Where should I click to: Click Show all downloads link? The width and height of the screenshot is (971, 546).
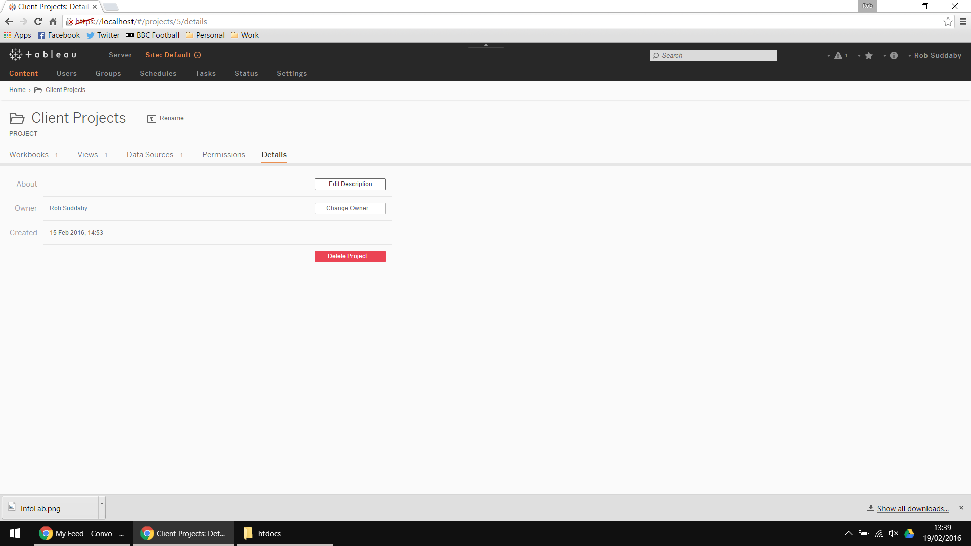[912, 509]
